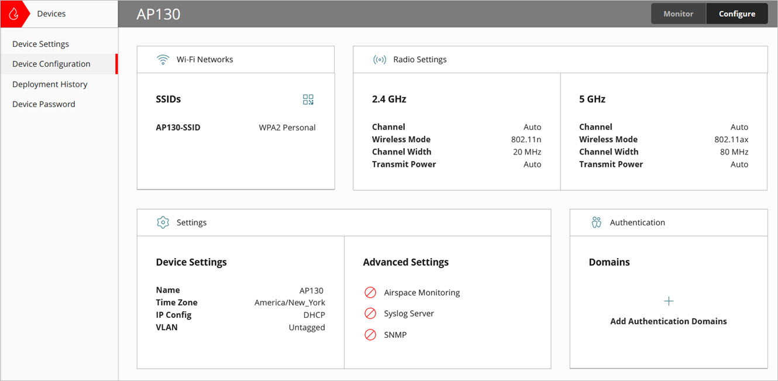Enable the Syslog Server setting
This screenshot has width=778, height=381.
370,313
